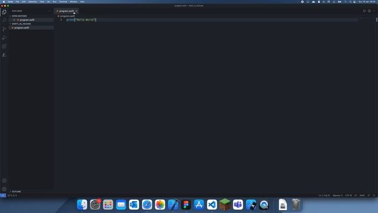Switch to the program.swift editor tab
Image resolution: width=378 pixels, height=213 pixels.
66,11
